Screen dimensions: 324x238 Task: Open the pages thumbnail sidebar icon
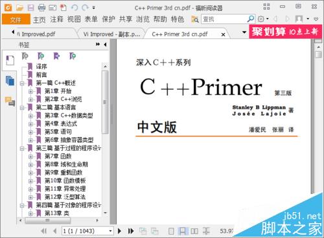point(10,81)
